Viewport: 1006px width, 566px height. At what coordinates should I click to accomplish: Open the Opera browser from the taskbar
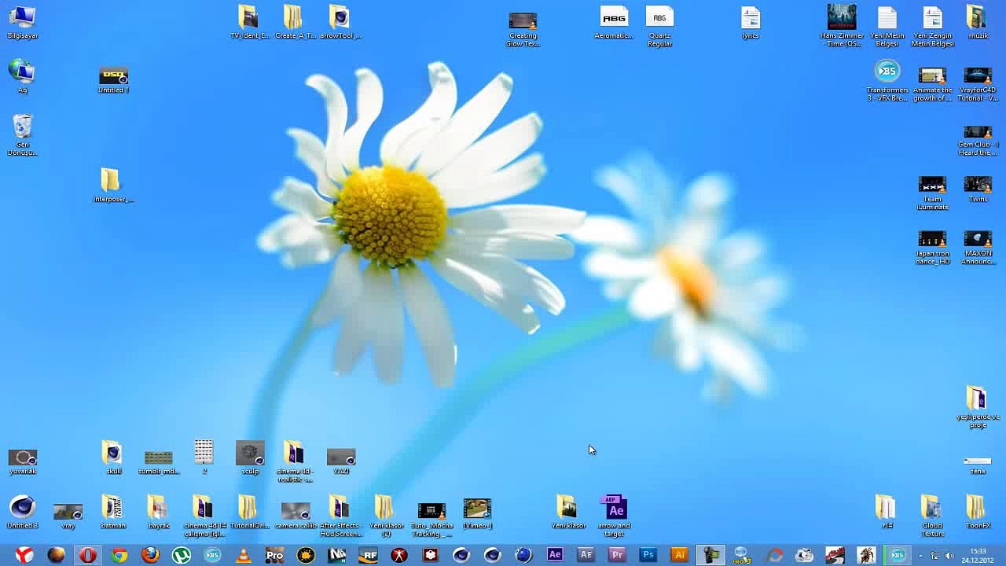87,555
